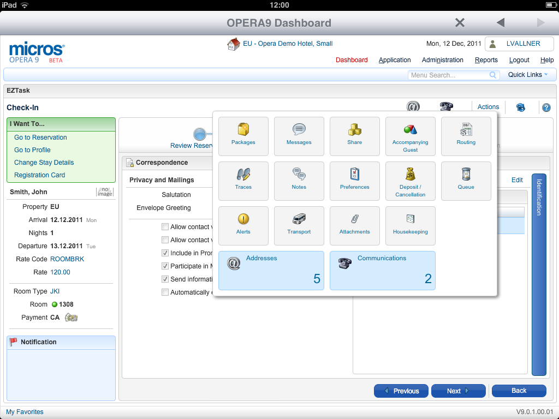Go back with the left arrow in title bar
Image resolution: width=559 pixels, height=419 pixels.
click(501, 23)
